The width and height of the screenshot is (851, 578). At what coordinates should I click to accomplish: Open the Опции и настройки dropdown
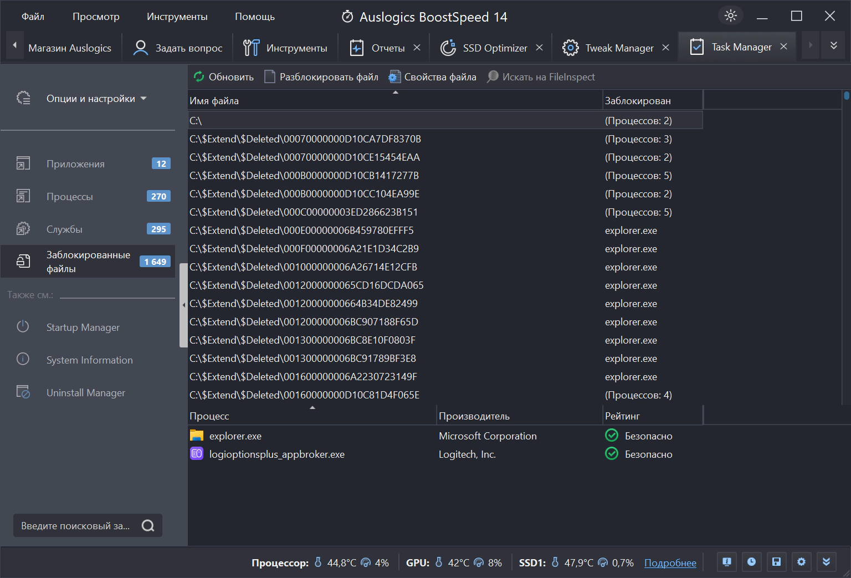tap(96, 99)
